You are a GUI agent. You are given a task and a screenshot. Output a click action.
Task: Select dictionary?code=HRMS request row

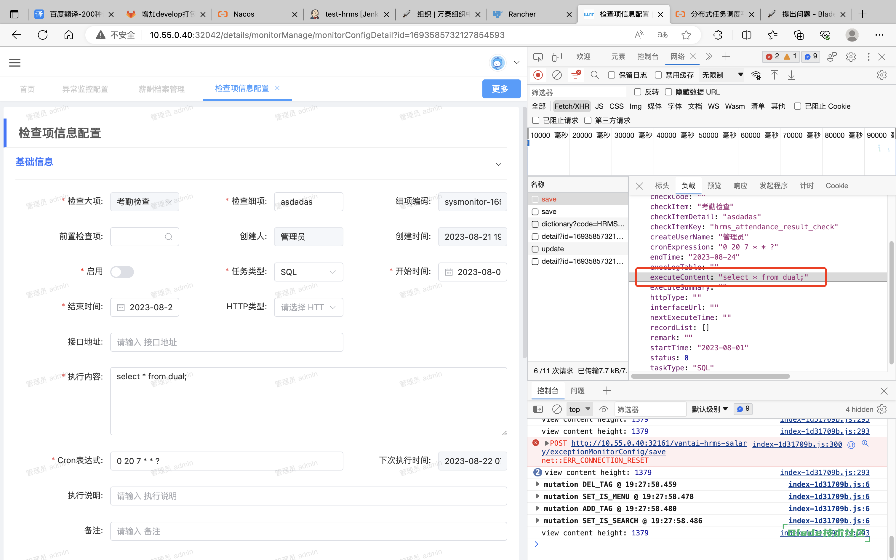point(578,224)
